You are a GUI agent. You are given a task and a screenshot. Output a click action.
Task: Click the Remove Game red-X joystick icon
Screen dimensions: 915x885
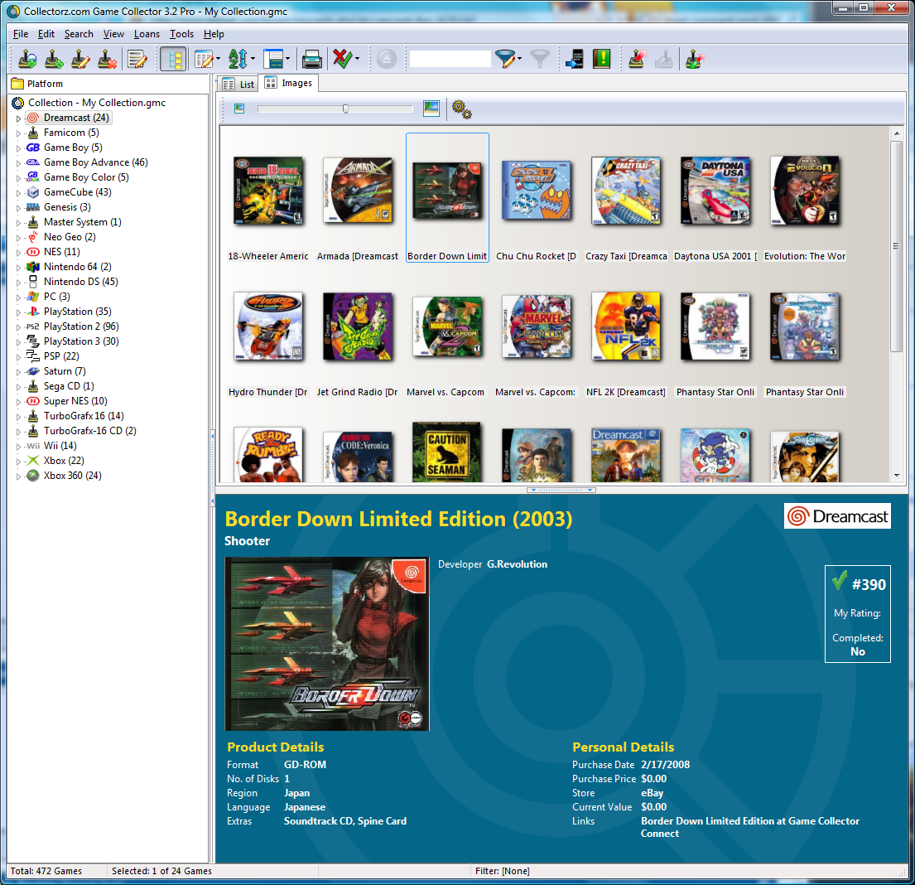coord(108,59)
